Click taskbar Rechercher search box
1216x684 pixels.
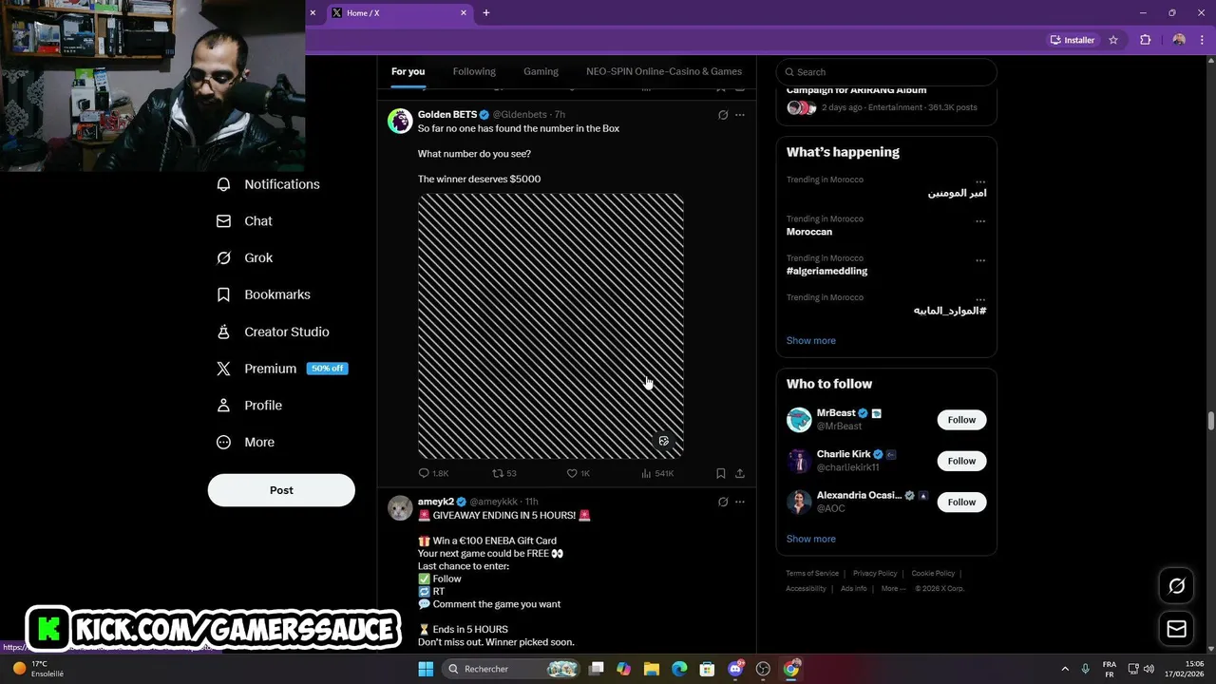pos(513,669)
